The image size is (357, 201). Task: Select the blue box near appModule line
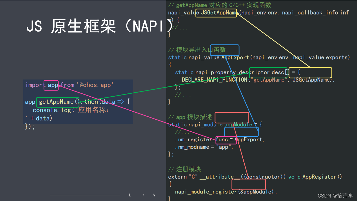click(241, 131)
